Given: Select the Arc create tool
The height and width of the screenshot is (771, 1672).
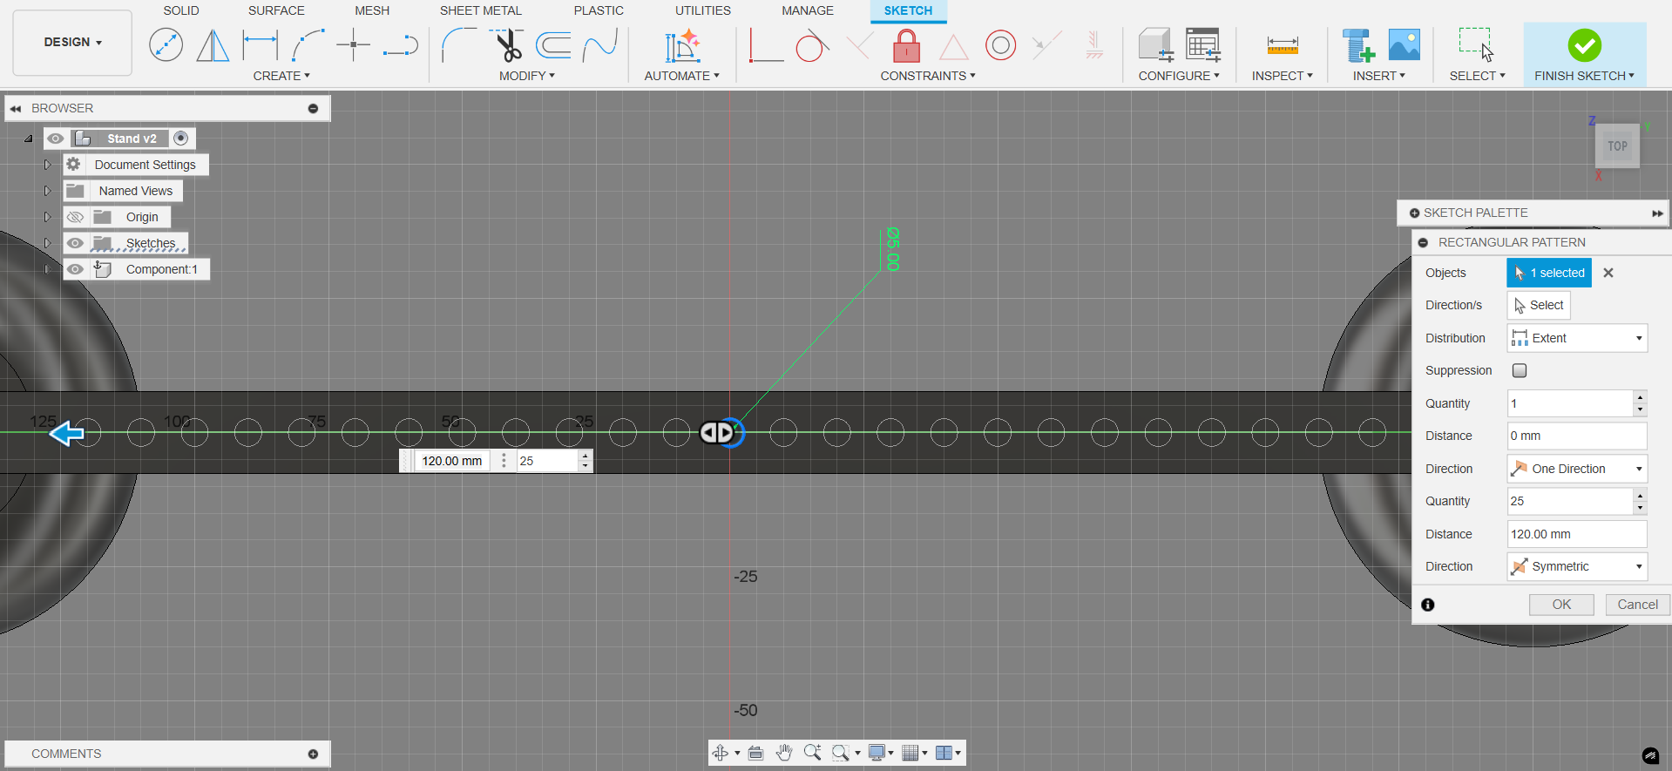Looking at the screenshot, I should tap(308, 45).
